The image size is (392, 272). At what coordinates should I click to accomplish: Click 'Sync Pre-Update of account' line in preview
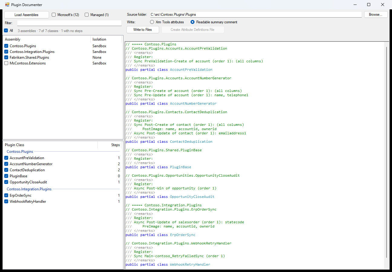pyautogui.click(x=187, y=95)
